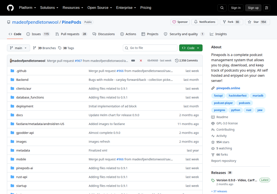Expand the Enterprise menu
This screenshot has height=194, width=277.
point(126,8)
